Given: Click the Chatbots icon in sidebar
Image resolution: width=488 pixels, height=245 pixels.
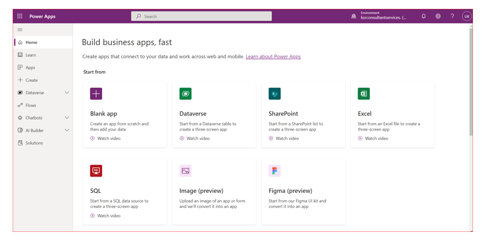Looking at the screenshot, I should [x=20, y=118].
